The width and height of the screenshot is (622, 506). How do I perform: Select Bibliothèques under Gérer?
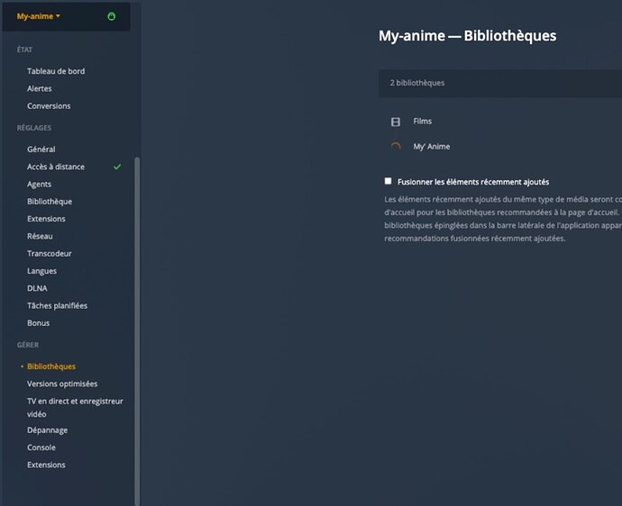[x=51, y=366]
